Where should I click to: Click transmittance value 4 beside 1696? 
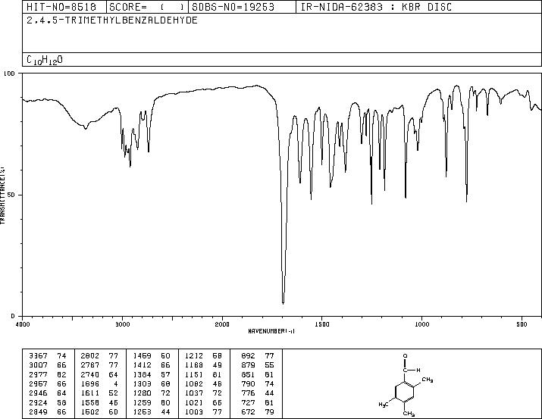(116, 383)
